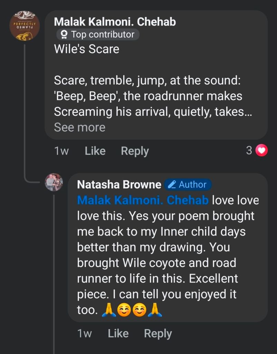Click the blue Malak Kalmoni. Chehab mention
Viewport: 277px width, 354px height.
tap(143, 200)
